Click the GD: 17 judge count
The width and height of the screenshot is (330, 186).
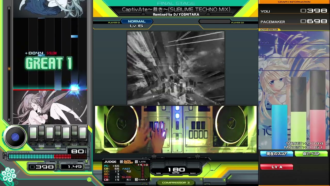[x=112, y=172]
